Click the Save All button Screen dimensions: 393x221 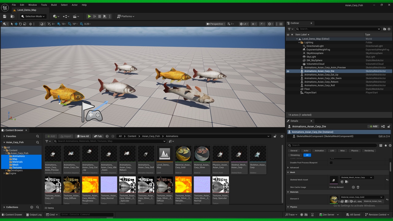point(83,136)
